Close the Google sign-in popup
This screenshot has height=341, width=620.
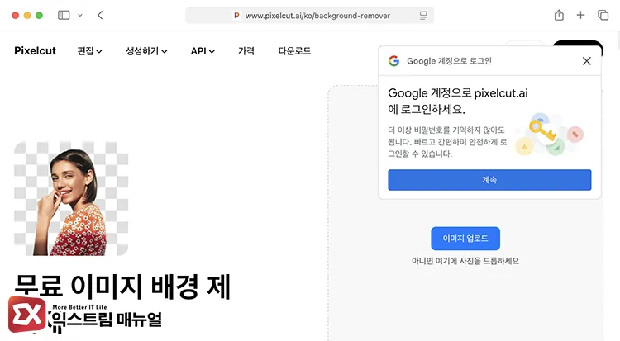point(586,61)
